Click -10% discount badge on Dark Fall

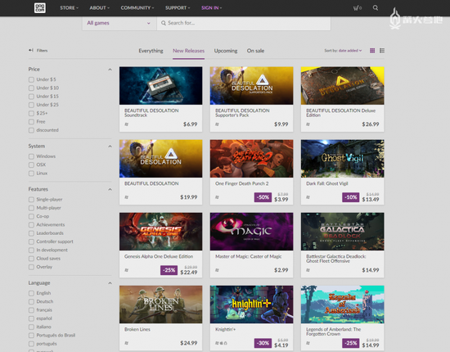pos(351,197)
